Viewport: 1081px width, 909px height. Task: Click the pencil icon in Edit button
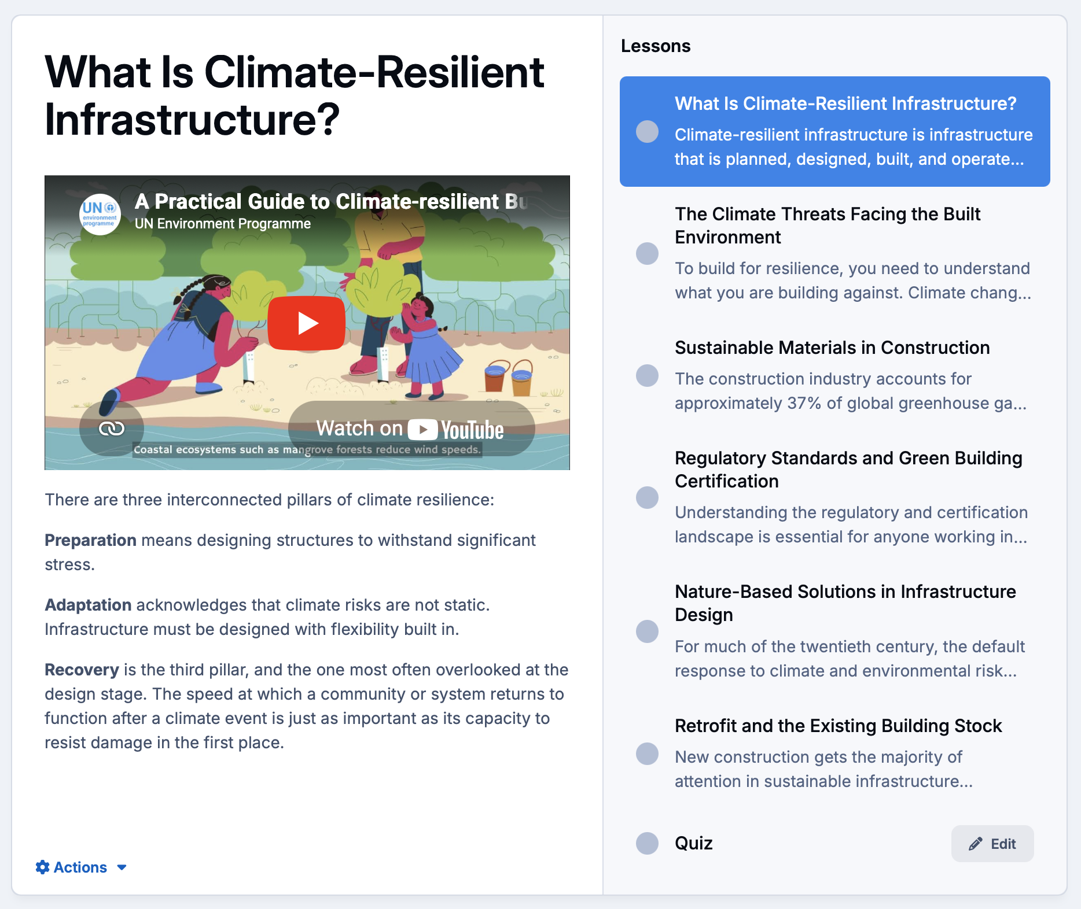click(x=976, y=844)
